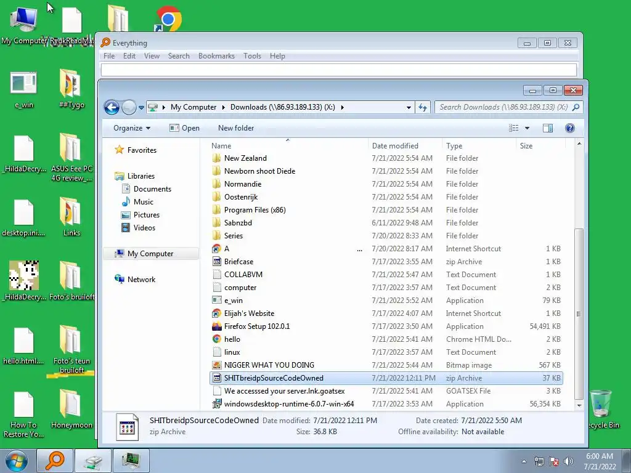Focus the Search Downloads input field
631x473 pixels.
pyautogui.click(x=503, y=107)
